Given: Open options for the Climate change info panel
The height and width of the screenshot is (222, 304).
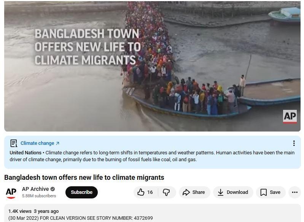Looking at the screenshot, I should pos(294,143).
